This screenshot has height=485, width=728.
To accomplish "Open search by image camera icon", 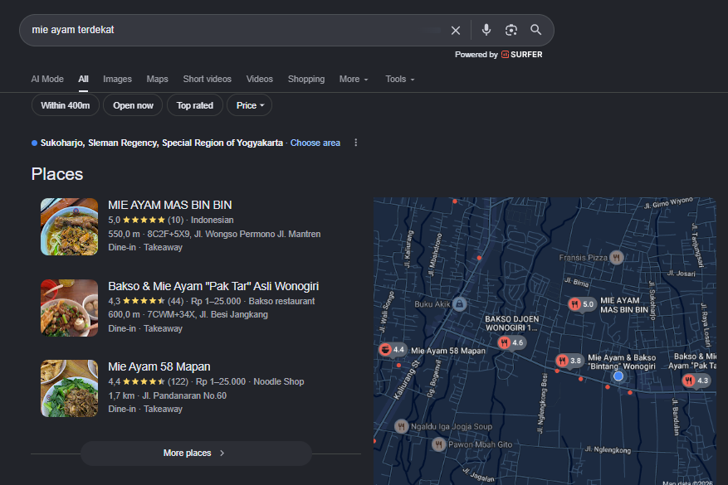I will [511, 30].
